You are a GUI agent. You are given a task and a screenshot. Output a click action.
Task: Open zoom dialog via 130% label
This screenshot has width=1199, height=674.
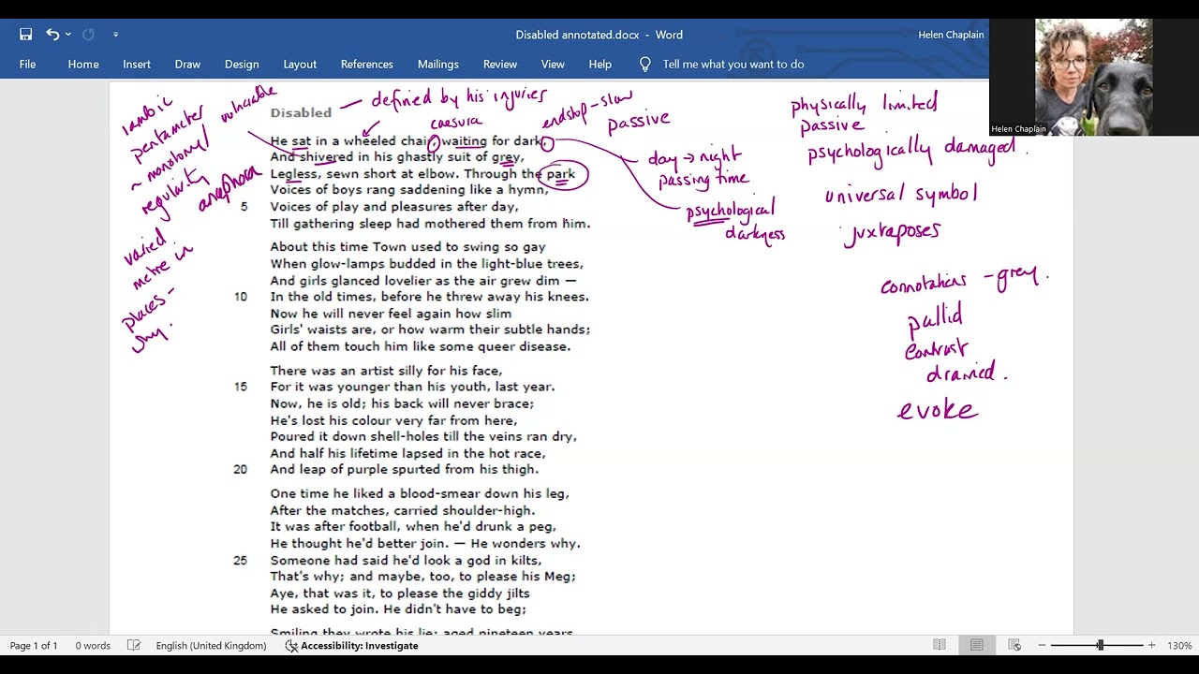[1179, 646]
